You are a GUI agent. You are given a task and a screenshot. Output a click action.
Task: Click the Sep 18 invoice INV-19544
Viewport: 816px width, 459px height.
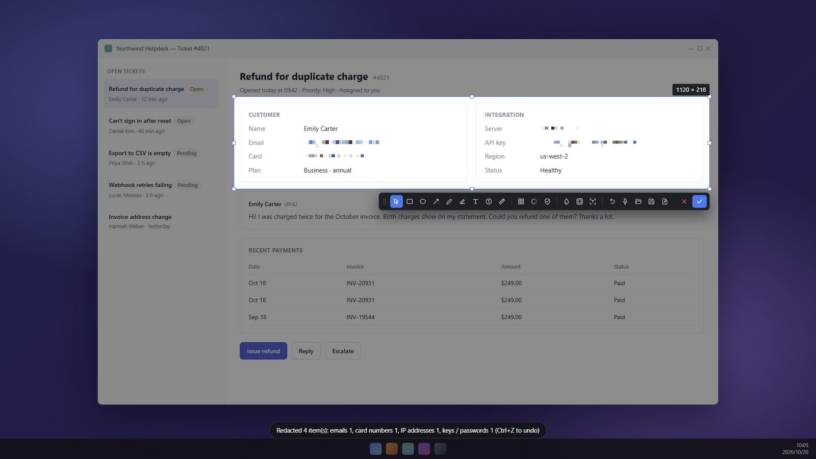(361, 317)
